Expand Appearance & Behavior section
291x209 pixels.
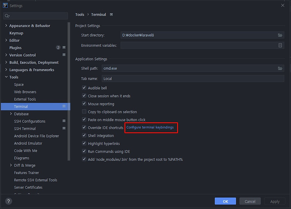tap(6, 26)
